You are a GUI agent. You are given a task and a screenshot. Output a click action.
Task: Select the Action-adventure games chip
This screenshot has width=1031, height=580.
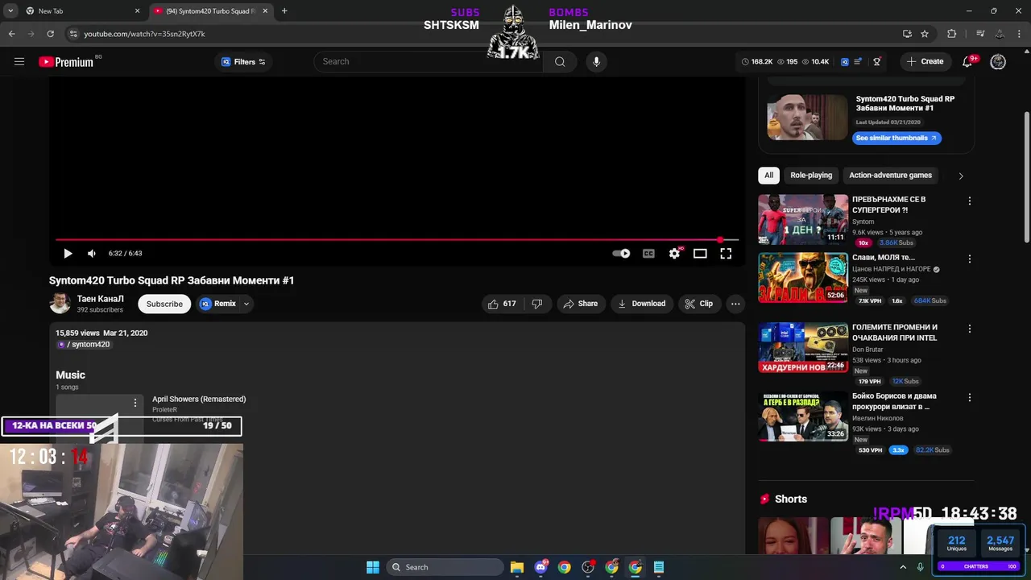[890, 176]
